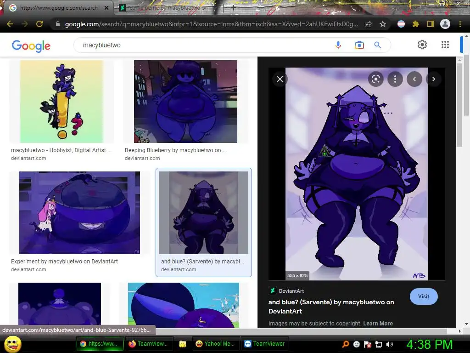Switch to TeamViewer taskbar button
This screenshot has width=470, height=353.
pos(265,344)
